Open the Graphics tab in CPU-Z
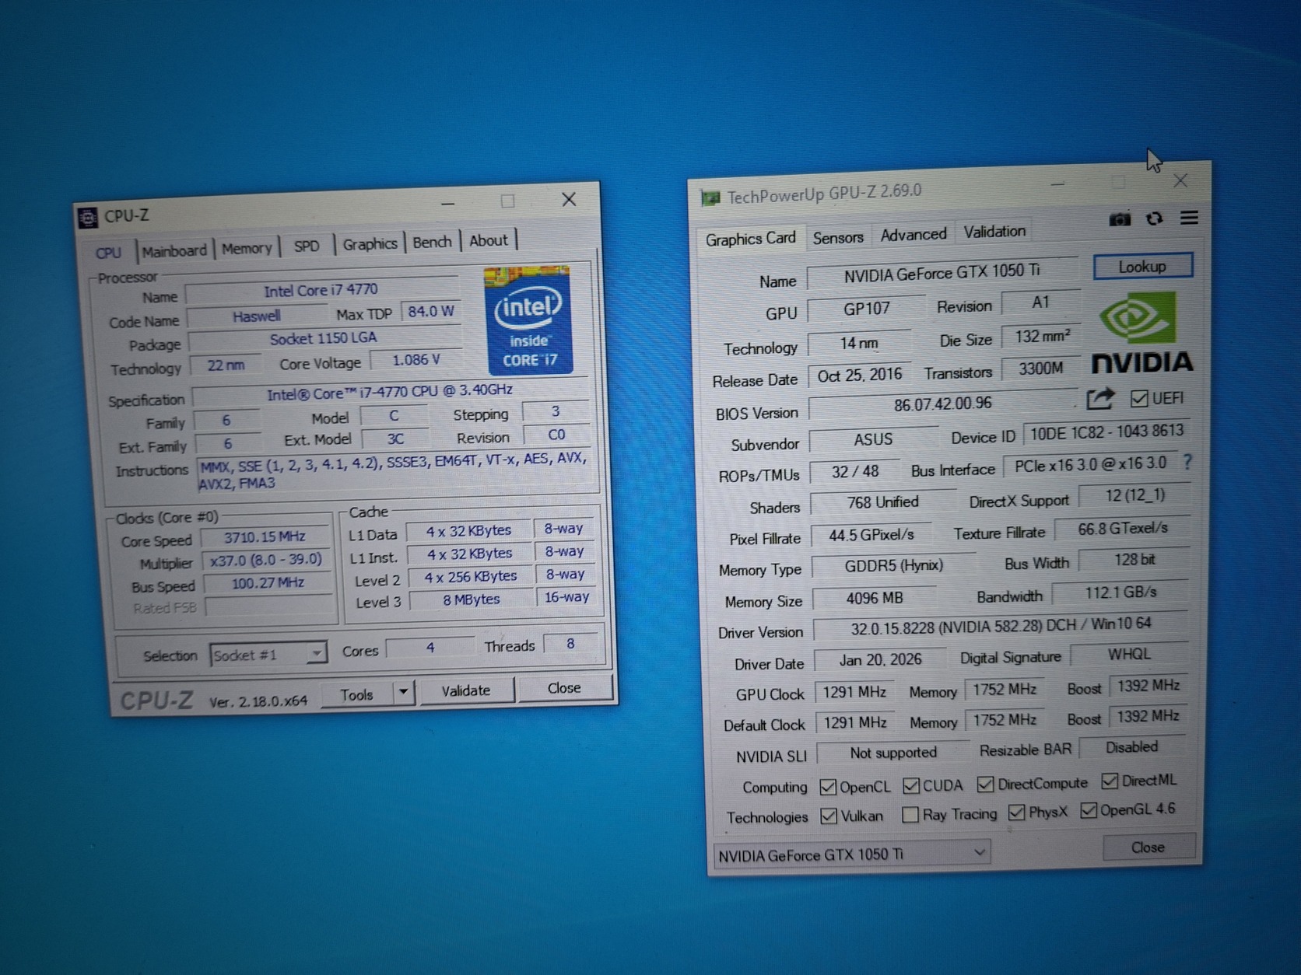Image resolution: width=1301 pixels, height=975 pixels. click(x=370, y=243)
